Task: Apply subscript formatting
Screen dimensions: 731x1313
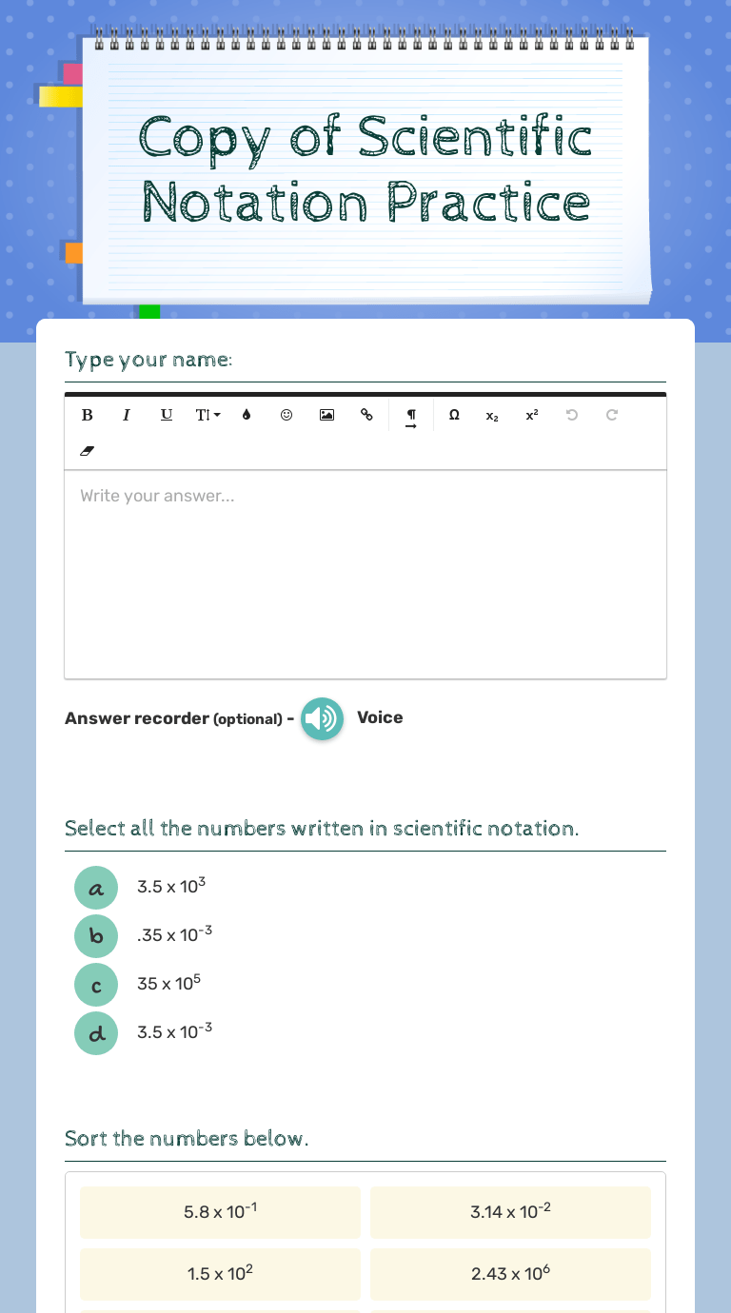Action: (492, 415)
